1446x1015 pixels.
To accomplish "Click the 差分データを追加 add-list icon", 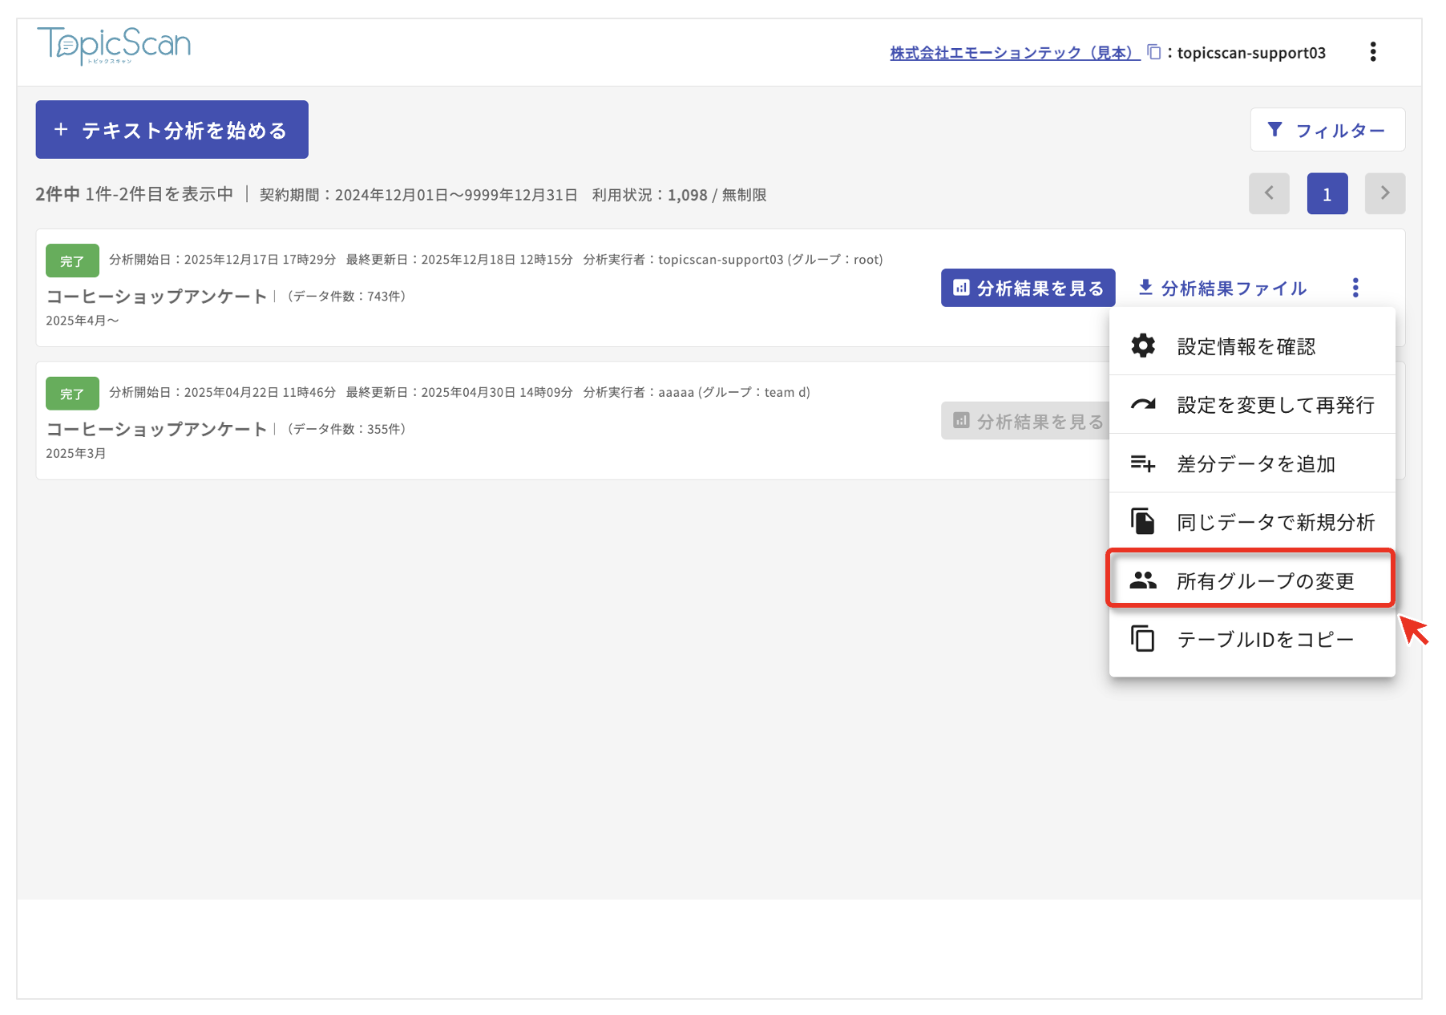I will [x=1142, y=463].
